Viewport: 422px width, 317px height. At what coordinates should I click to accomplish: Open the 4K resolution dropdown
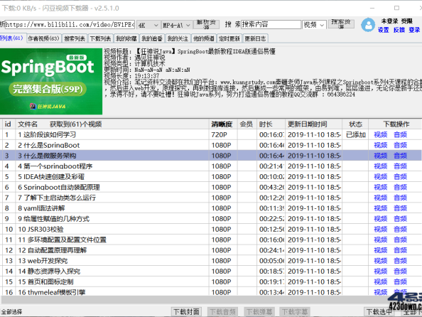tap(148, 25)
